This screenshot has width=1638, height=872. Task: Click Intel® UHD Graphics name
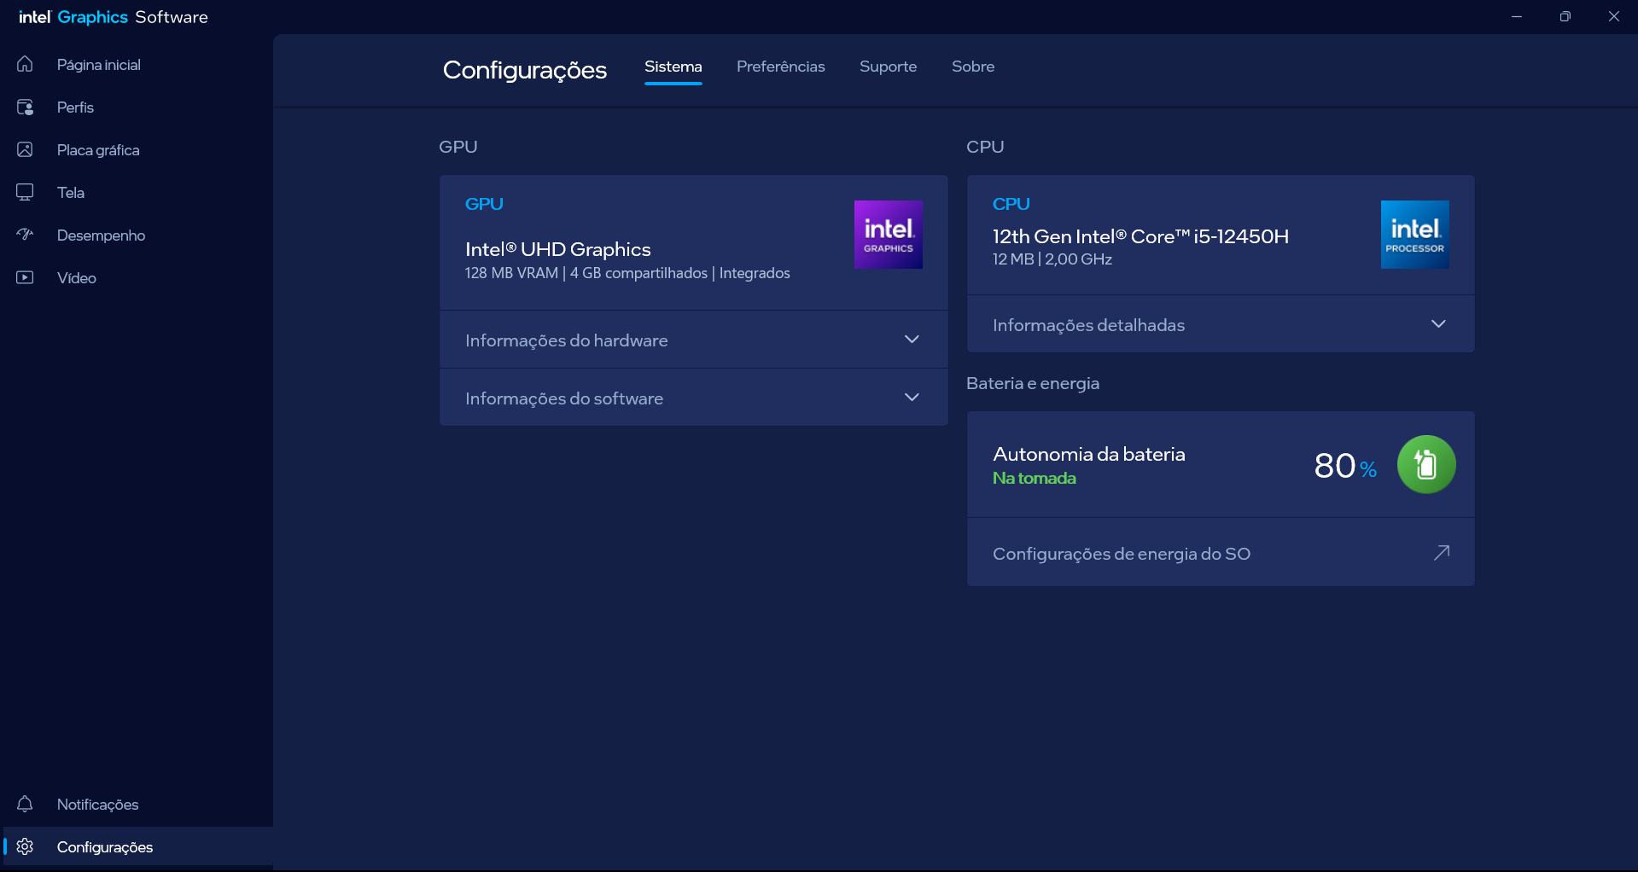[557, 249]
